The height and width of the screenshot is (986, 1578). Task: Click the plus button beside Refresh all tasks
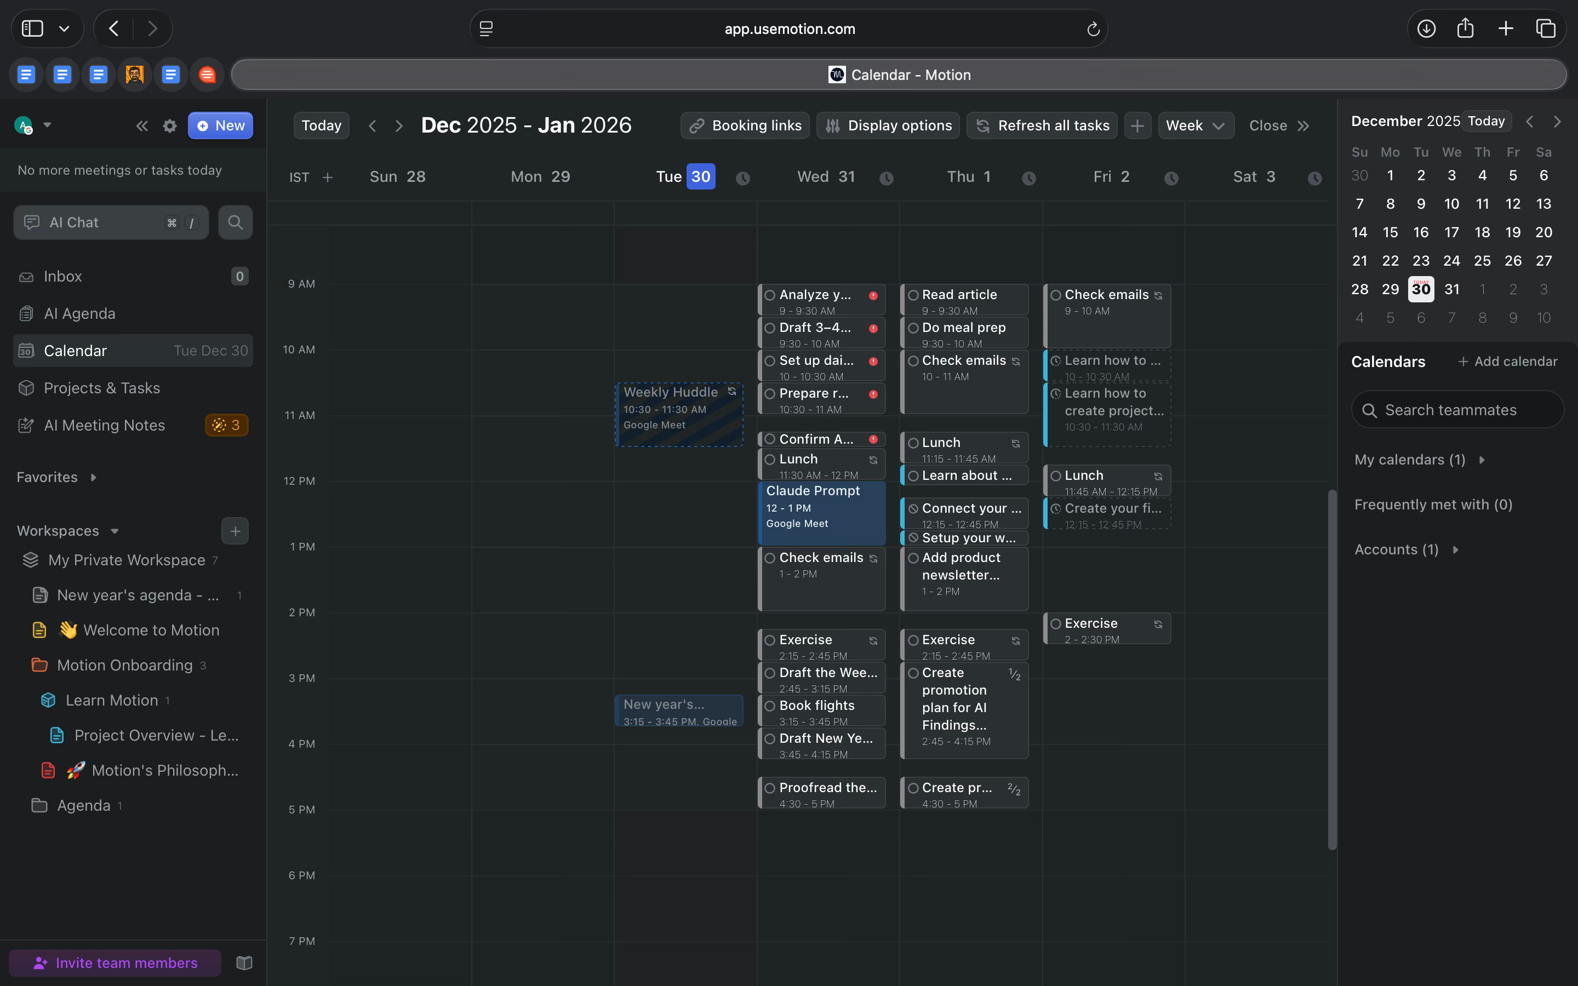coord(1137,126)
